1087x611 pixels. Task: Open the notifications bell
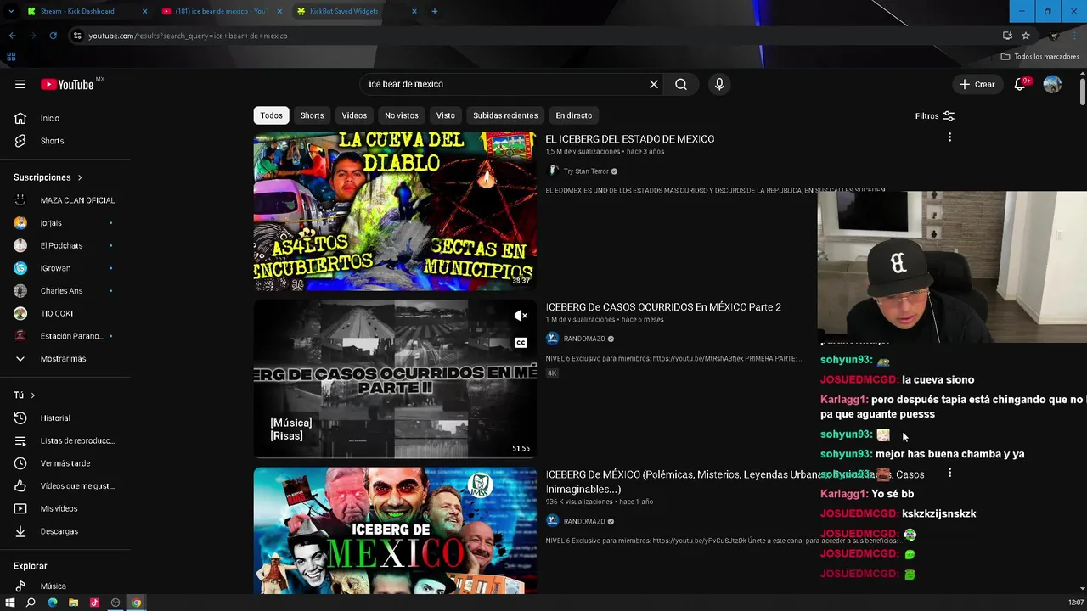click(x=1020, y=84)
